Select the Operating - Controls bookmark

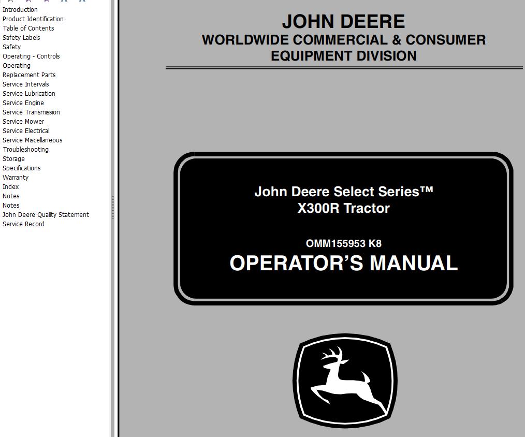click(x=31, y=56)
